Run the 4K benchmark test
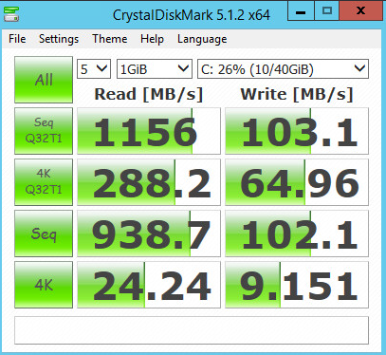386x355 pixels. coord(44,285)
